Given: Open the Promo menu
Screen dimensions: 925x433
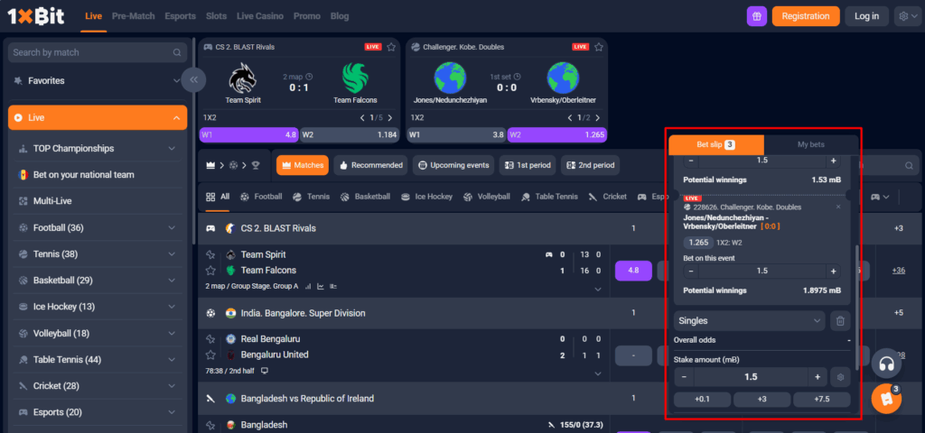Looking at the screenshot, I should tap(307, 16).
